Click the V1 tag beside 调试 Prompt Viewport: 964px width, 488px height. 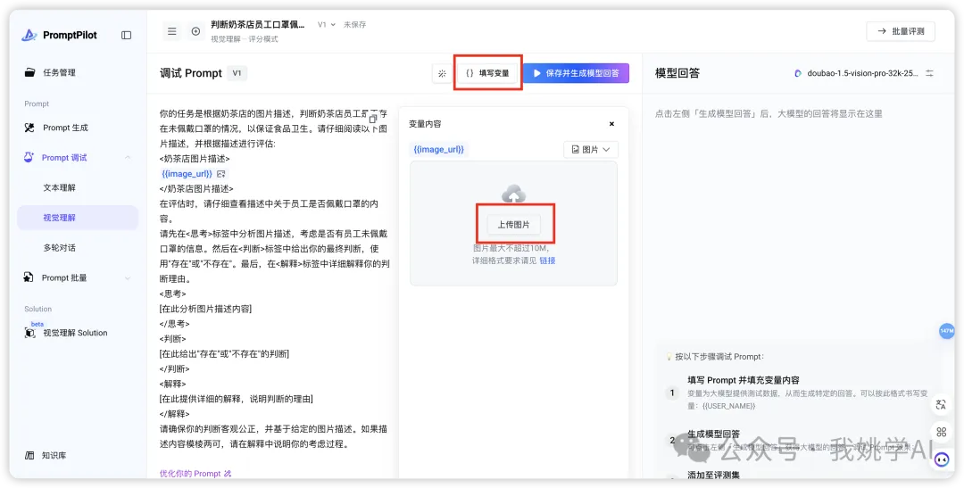[x=237, y=73]
